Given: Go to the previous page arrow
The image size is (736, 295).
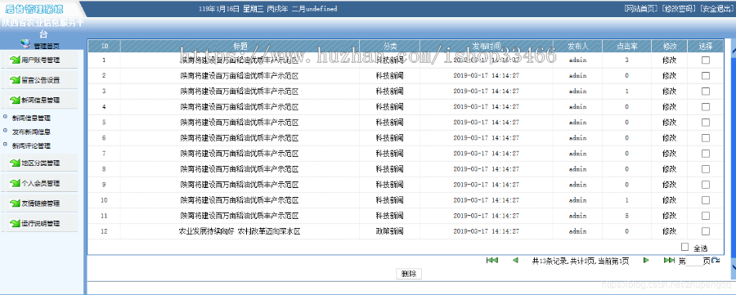Looking at the screenshot, I should 515,261.
